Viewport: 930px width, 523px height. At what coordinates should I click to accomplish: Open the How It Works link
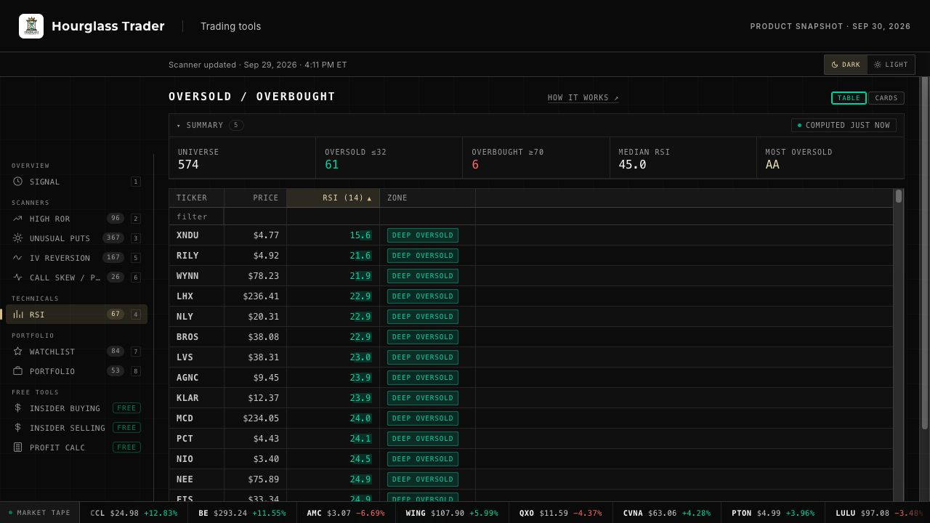pos(583,98)
